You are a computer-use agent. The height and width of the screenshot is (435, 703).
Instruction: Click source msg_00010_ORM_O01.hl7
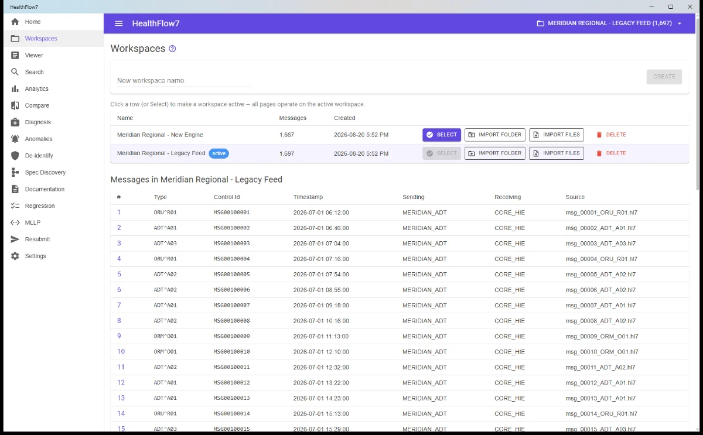(x=602, y=352)
